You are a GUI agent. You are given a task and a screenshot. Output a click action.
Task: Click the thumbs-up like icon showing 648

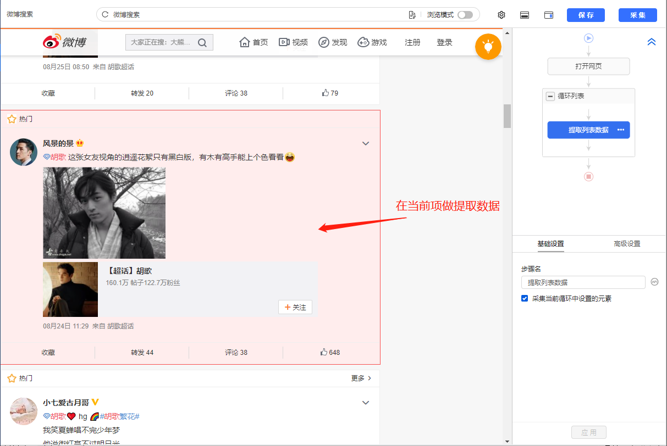[x=324, y=352]
